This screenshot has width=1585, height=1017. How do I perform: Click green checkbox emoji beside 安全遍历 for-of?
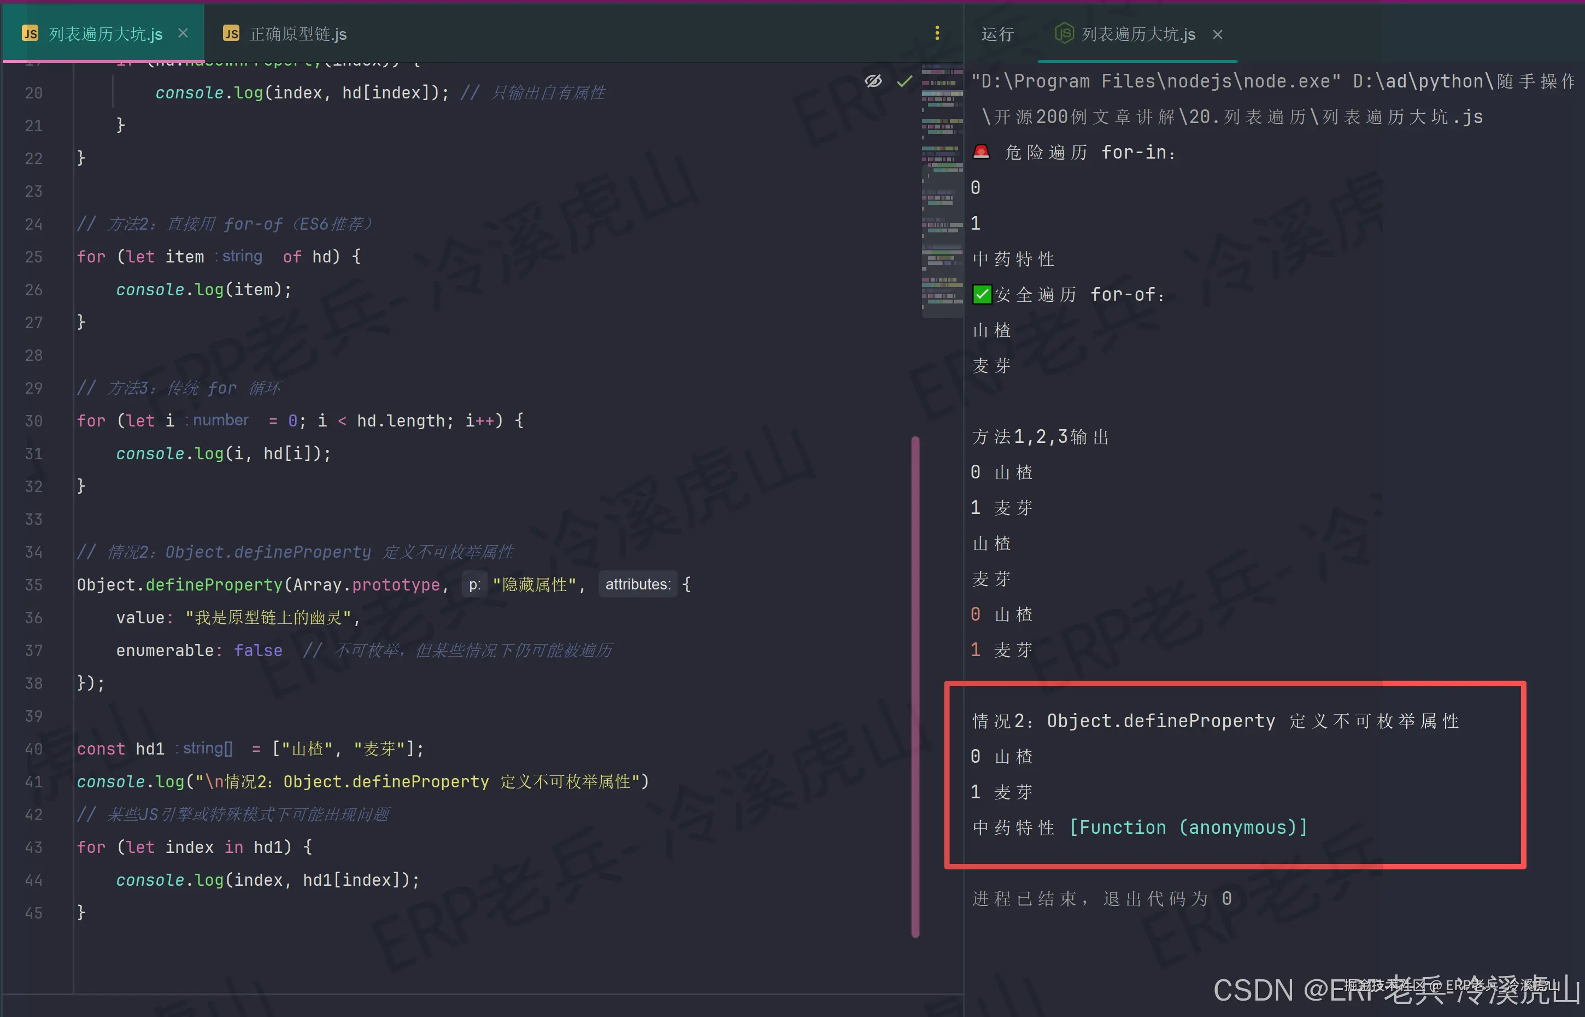(982, 295)
